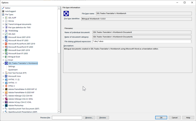The image size is (196, 121).
Task: Click the Cancel button
Action: [175, 118]
